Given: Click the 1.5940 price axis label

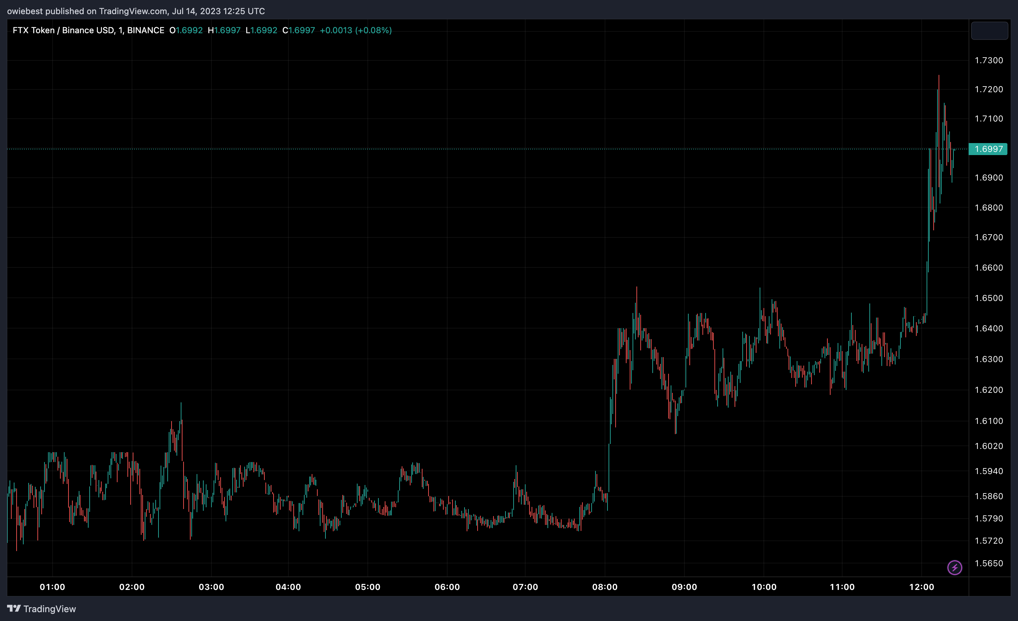Looking at the screenshot, I should point(989,471).
